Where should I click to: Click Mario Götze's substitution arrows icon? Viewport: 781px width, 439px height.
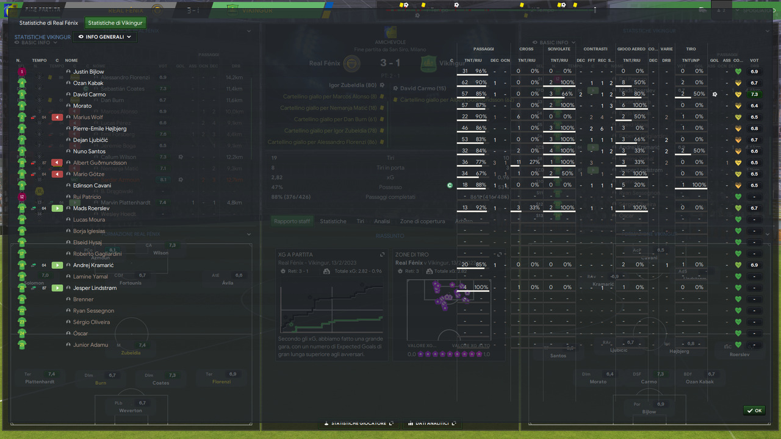(35, 174)
